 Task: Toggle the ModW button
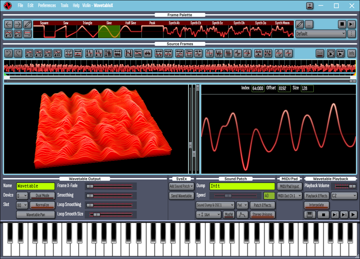click(229, 215)
